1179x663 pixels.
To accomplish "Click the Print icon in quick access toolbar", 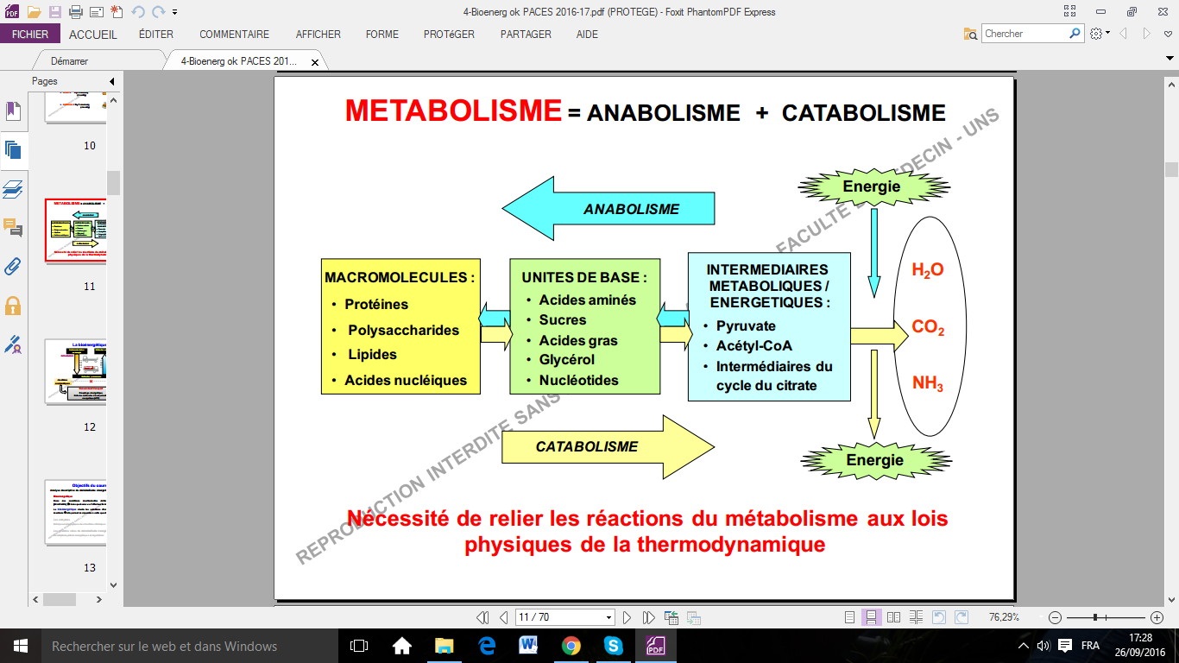I will (75, 12).
